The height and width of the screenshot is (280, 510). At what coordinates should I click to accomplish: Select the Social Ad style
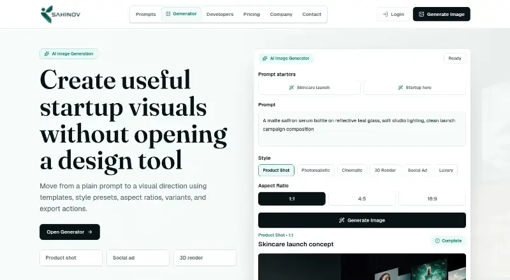pyautogui.click(x=418, y=170)
